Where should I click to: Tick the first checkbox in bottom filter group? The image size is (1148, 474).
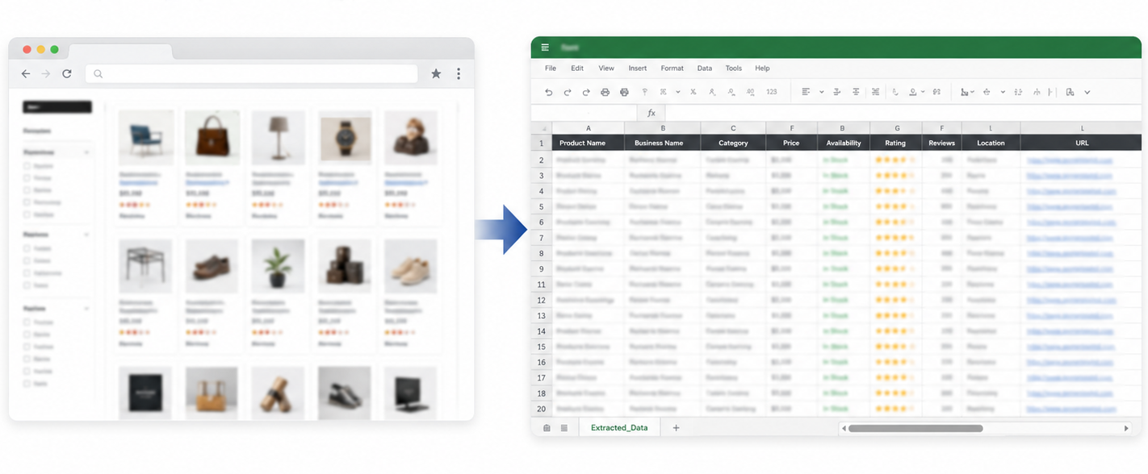coord(27,322)
